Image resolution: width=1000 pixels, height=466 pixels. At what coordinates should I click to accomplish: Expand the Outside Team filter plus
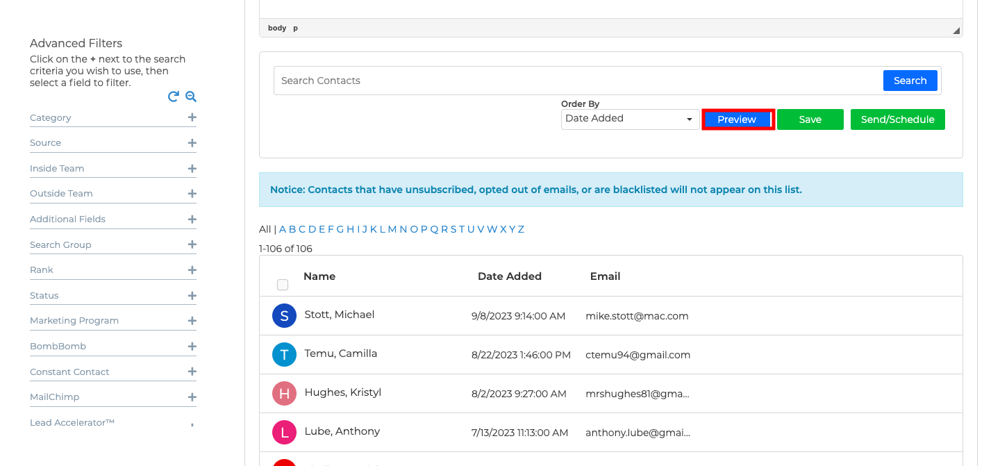click(192, 194)
